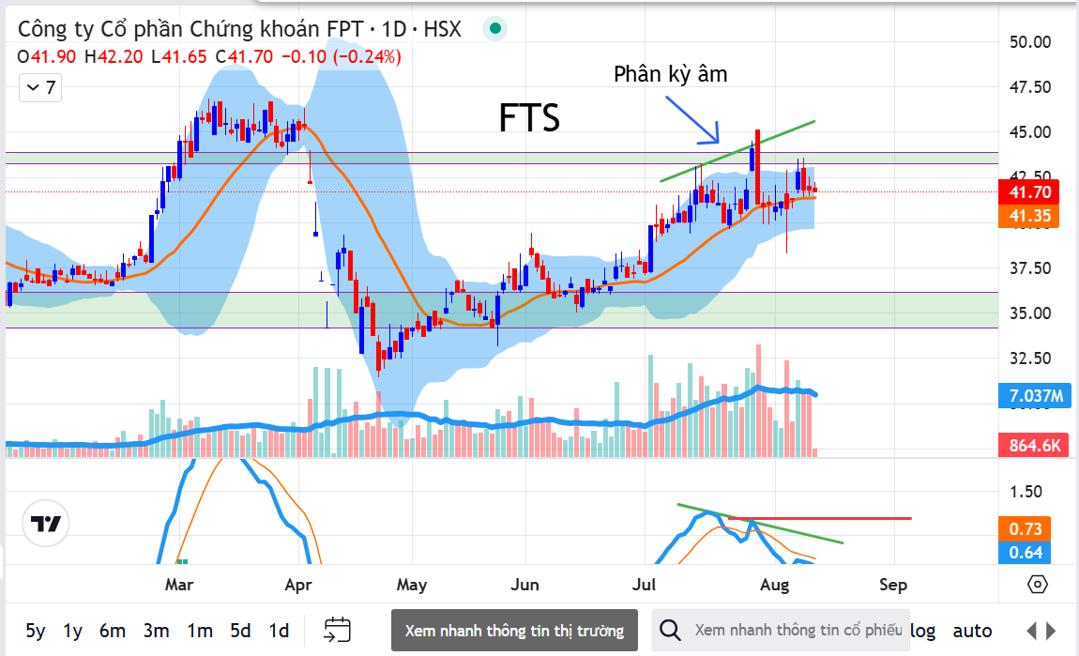Click the high price H42.20 value
The image size is (1079, 656).
114,56
